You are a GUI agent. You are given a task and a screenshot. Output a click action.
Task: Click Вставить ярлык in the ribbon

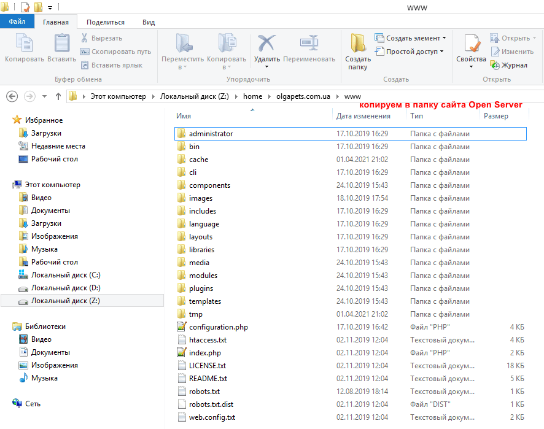tap(111, 65)
